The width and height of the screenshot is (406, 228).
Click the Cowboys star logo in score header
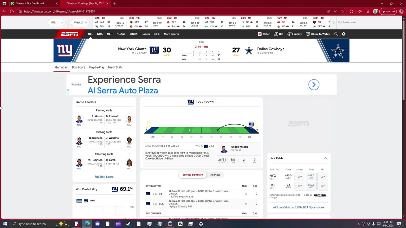249,50
